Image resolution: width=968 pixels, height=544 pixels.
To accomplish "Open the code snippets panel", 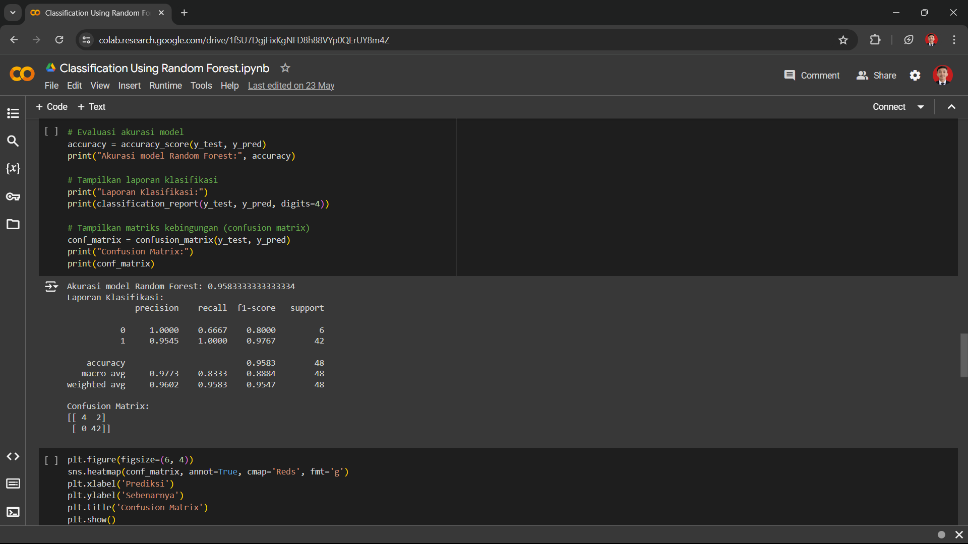I will pyautogui.click(x=13, y=456).
